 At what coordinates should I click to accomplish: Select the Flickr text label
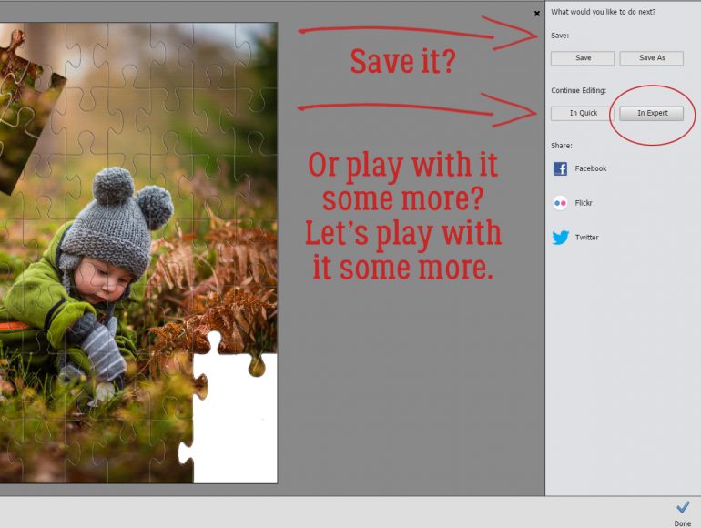click(584, 203)
